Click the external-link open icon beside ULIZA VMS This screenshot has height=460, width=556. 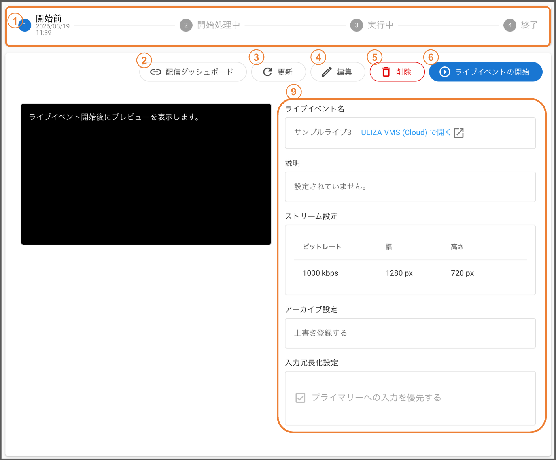[x=459, y=133]
